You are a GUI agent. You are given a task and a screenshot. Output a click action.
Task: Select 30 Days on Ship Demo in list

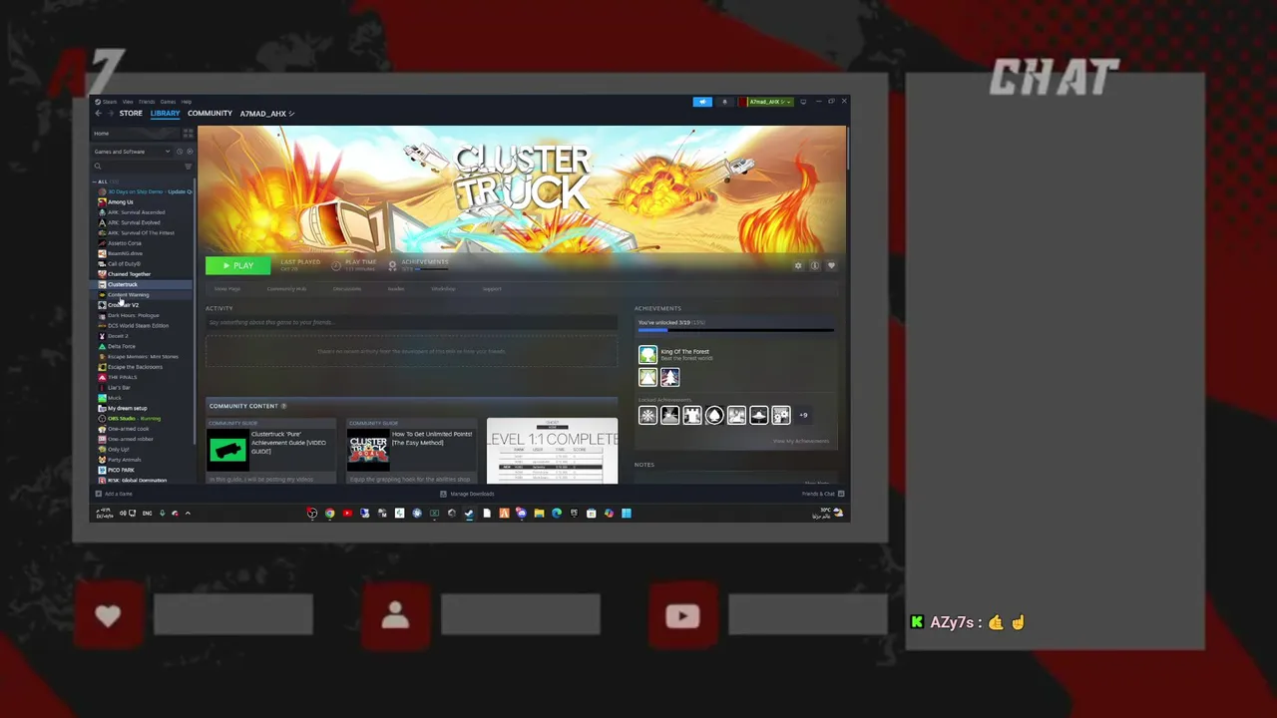coord(146,191)
